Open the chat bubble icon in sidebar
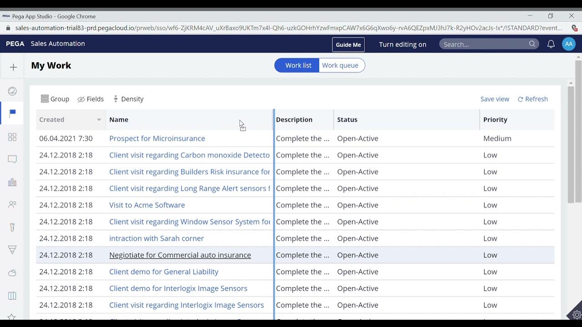The image size is (582, 327). click(12, 159)
